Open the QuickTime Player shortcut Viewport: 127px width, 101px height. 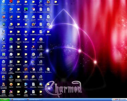[x=11, y=78]
